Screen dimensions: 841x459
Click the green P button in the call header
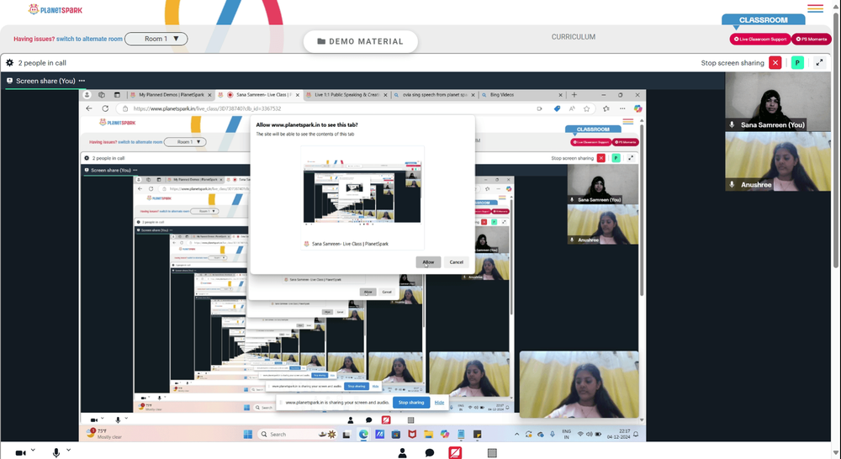coord(797,63)
